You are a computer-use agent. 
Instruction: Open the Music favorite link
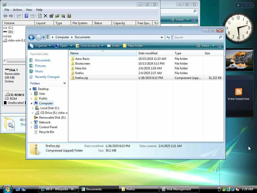[x=39, y=71]
